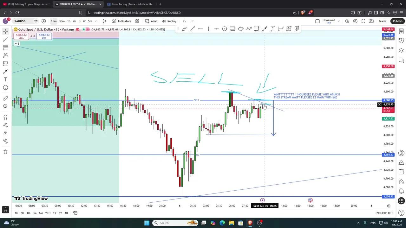Screen dimensions: 406x228
Task: Open object tree layers panel
Action: point(401,51)
